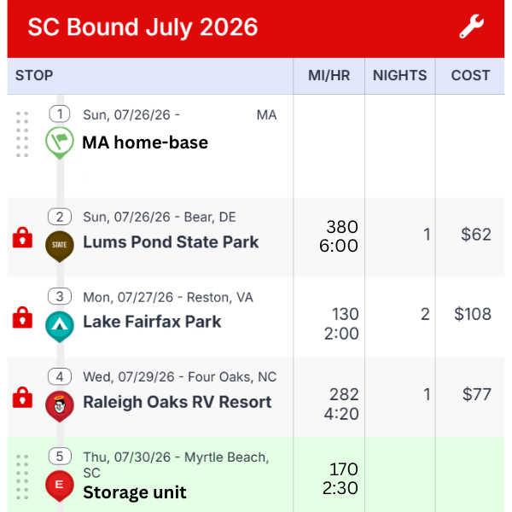Click the COST column header
This screenshot has height=512, width=512.
(x=470, y=75)
